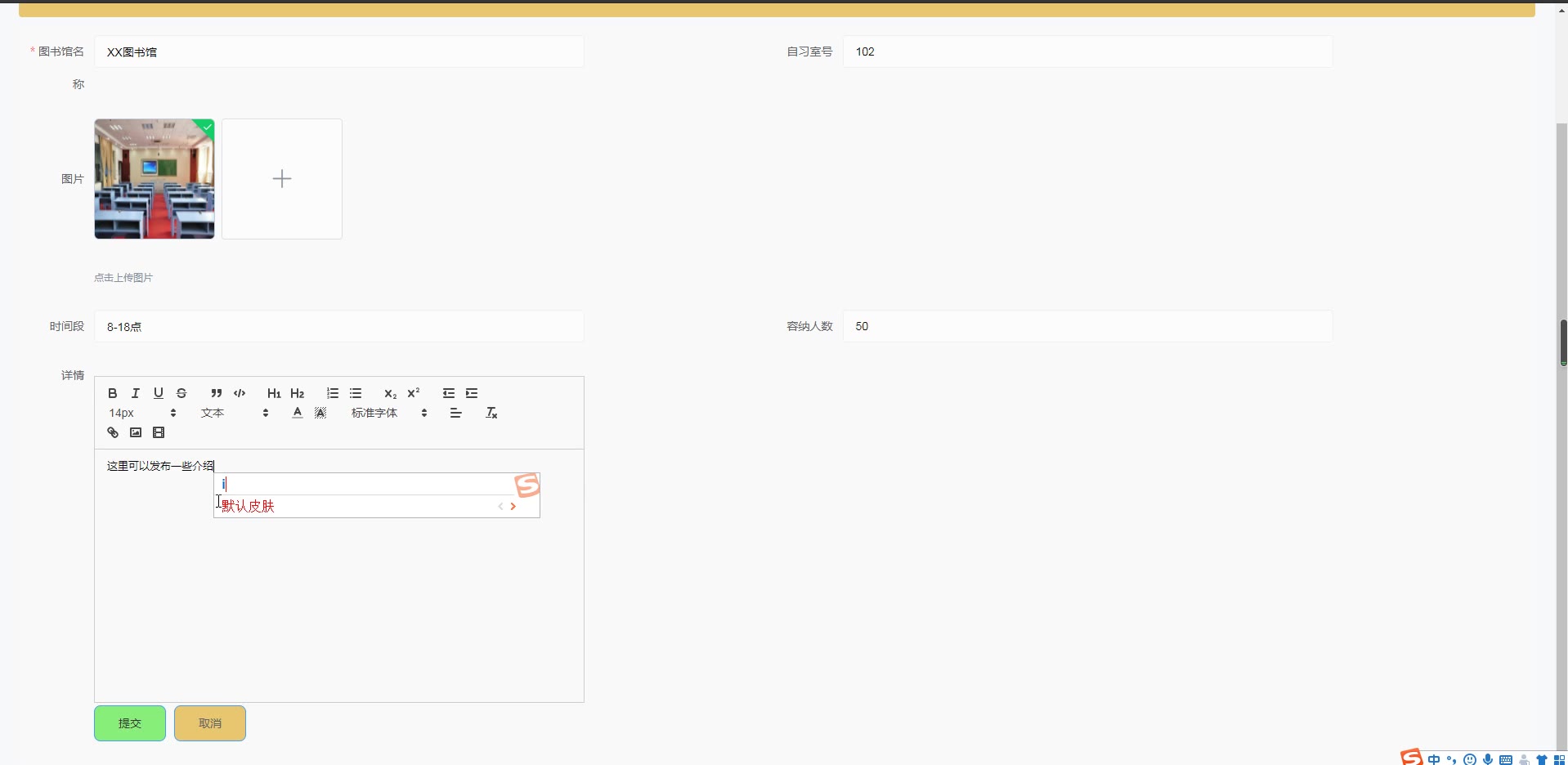Apply Heading 2 style
This screenshot has height=765, width=1568.
298,393
